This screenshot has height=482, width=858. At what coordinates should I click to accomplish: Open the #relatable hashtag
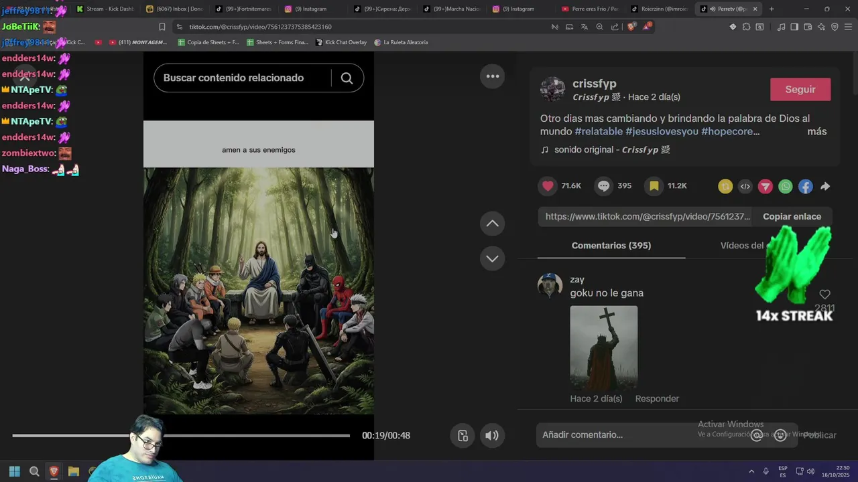tap(599, 132)
